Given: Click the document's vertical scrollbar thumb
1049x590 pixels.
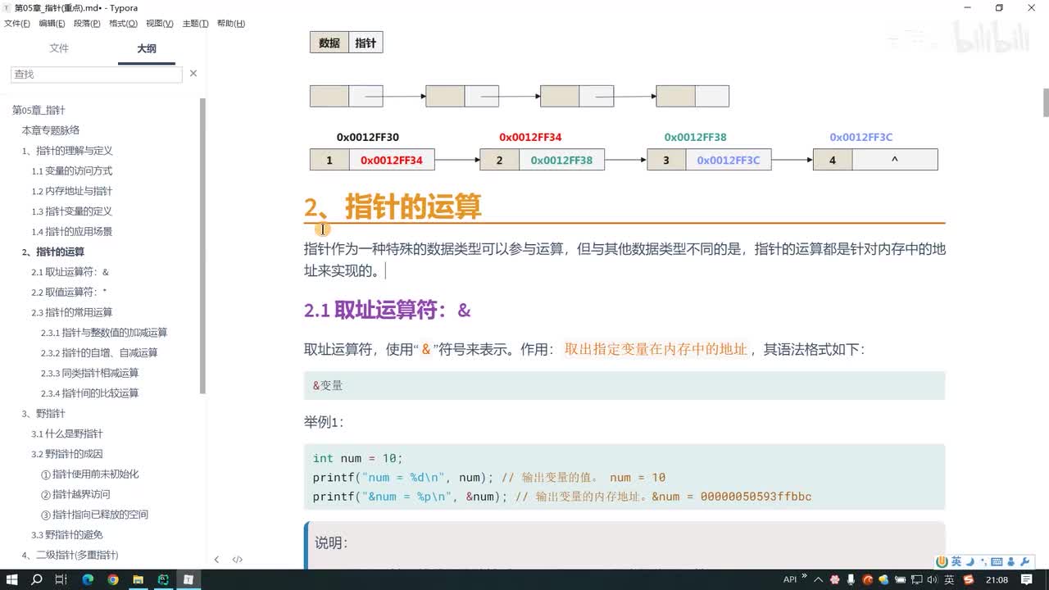Looking at the screenshot, I should point(1046,102).
